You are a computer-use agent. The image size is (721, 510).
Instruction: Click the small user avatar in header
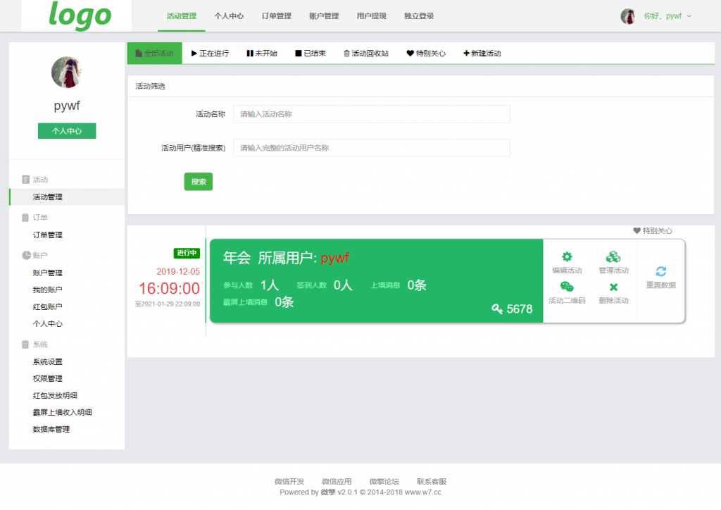point(628,16)
